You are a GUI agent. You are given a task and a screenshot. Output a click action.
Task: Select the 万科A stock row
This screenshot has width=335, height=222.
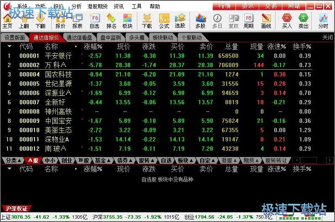pyautogui.click(x=159, y=65)
